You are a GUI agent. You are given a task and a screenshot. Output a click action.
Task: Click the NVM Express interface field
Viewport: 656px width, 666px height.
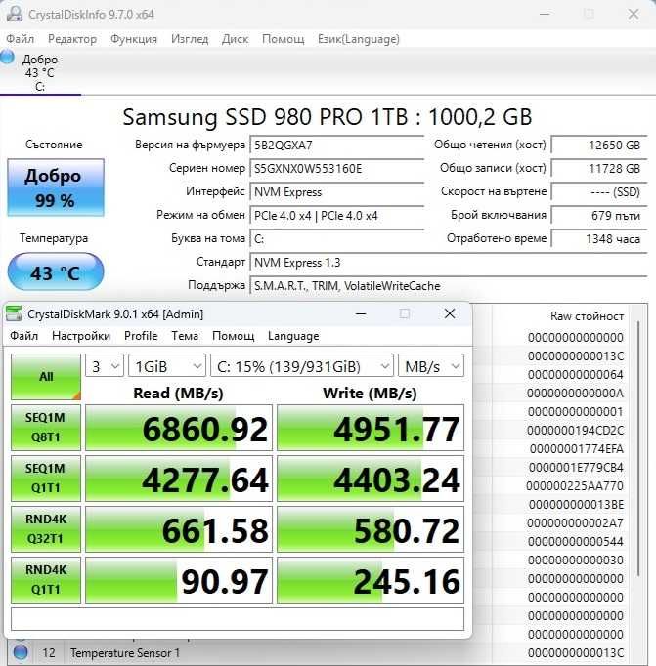coord(337,192)
